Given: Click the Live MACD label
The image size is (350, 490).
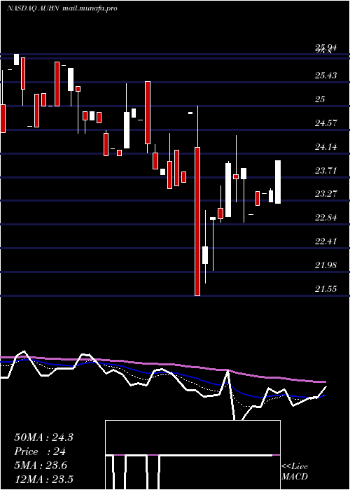Looking at the screenshot, I should (295, 471).
